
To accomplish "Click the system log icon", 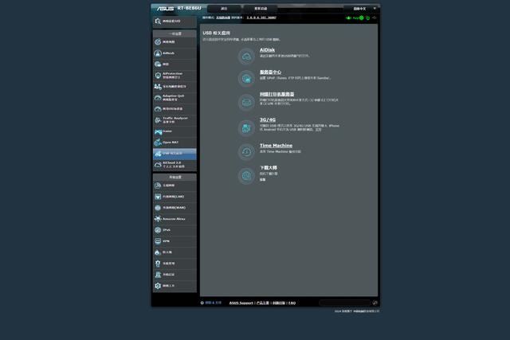I will [x=158, y=275].
